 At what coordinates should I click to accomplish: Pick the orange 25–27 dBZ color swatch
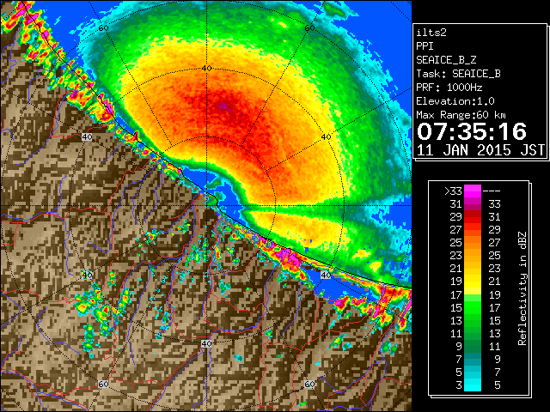point(473,242)
